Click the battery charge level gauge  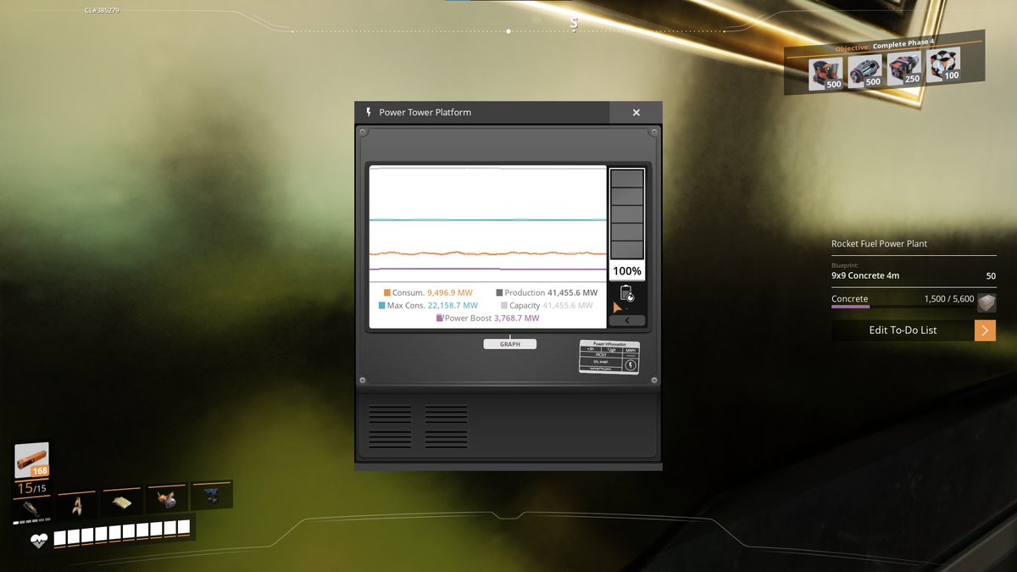click(627, 214)
